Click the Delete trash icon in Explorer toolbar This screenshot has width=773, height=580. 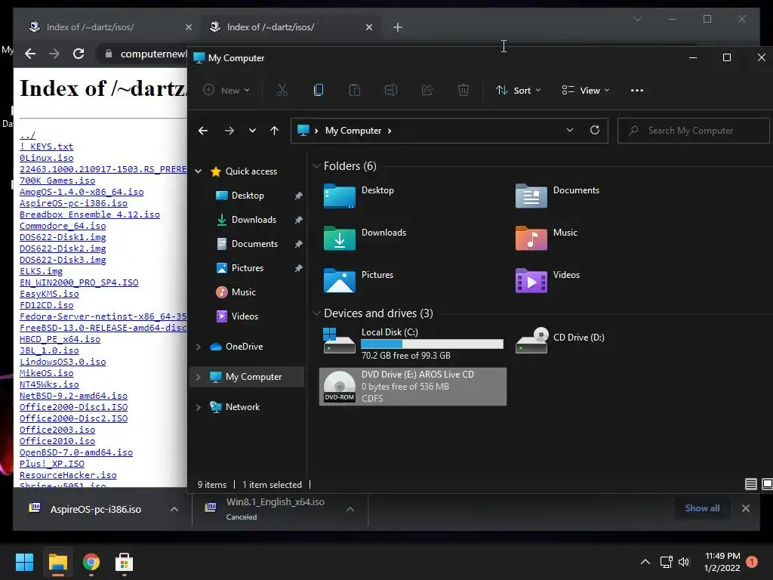pos(463,91)
